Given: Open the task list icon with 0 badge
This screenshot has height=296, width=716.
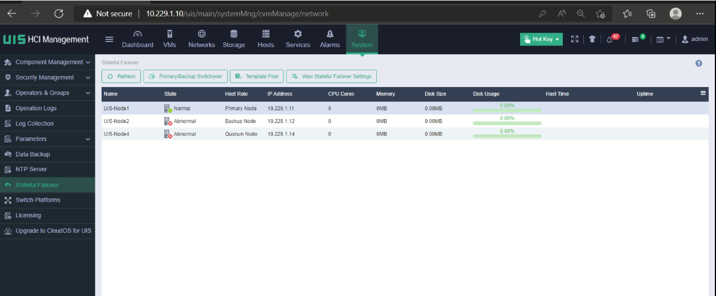Looking at the screenshot, I should click(x=638, y=39).
